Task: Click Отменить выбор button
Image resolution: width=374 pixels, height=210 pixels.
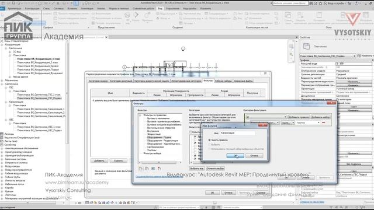Action: [x=215, y=169]
